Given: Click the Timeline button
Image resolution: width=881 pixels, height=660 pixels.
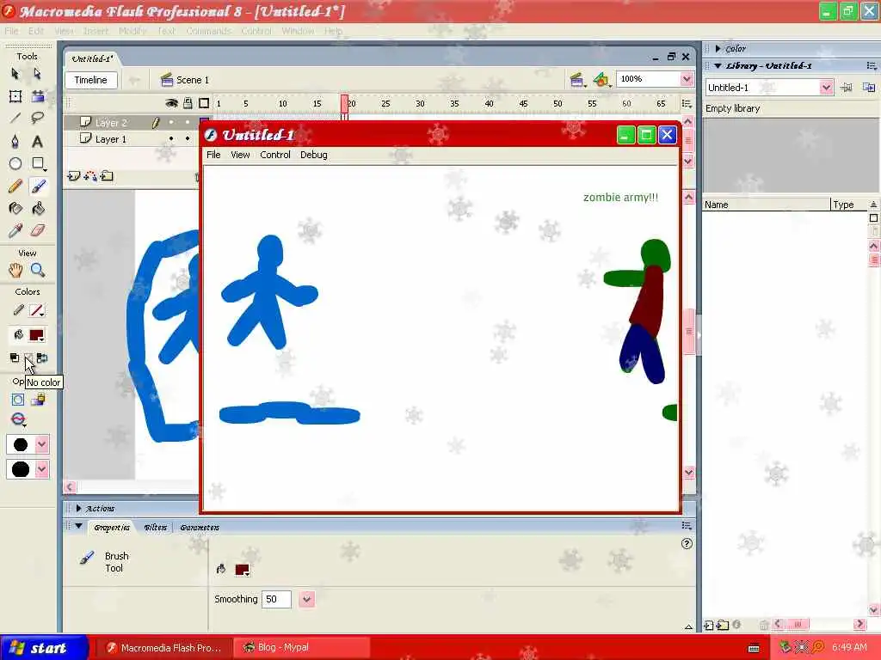Looking at the screenshot, I should coord(91,80).
